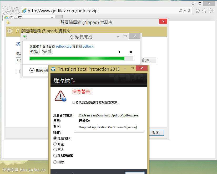Open the search dropdown arrow in address bar
The height and width of the screenshot is (174, 217).
pyautogui.click(x=185, y=11)
